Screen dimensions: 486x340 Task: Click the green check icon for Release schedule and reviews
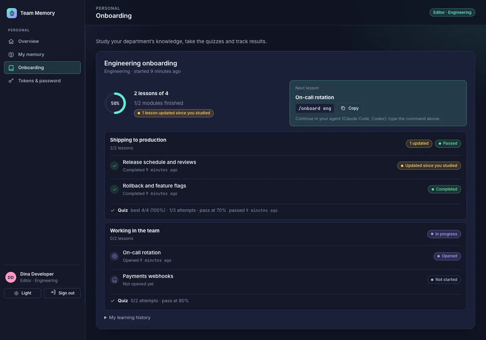[115, 166]
